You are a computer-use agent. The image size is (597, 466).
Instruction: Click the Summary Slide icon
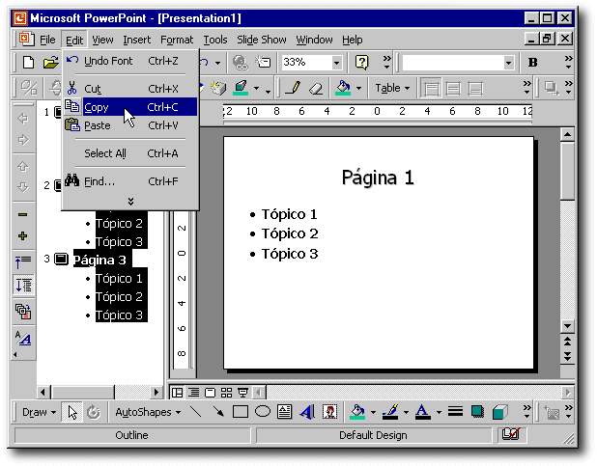[23, 312]
